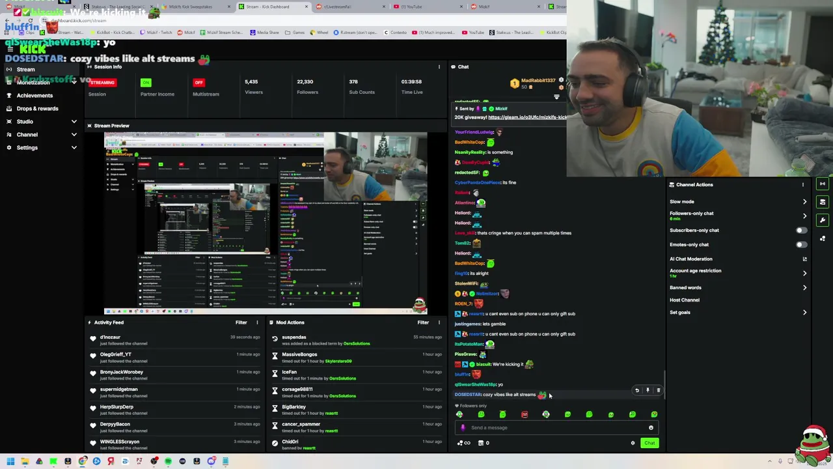Click the broadcast signal icon in right sidebar

pos(823,184)
